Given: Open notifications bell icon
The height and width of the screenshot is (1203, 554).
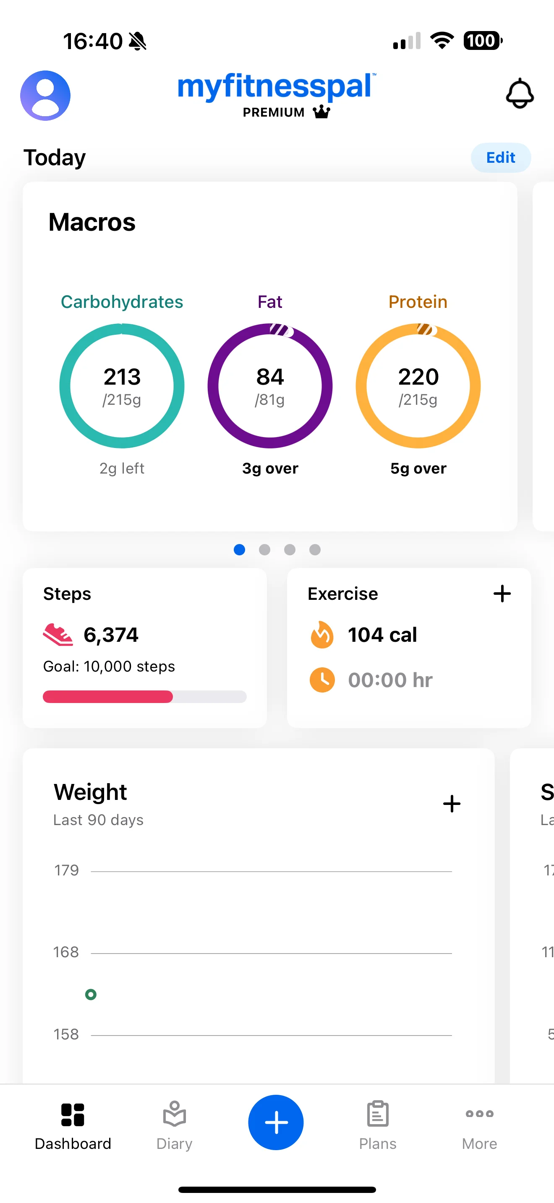Looking at the screenshot, I should coord(520,94).
